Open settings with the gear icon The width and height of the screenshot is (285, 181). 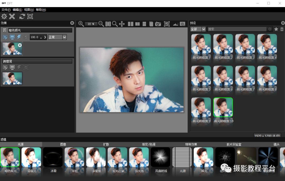point(4,16)
